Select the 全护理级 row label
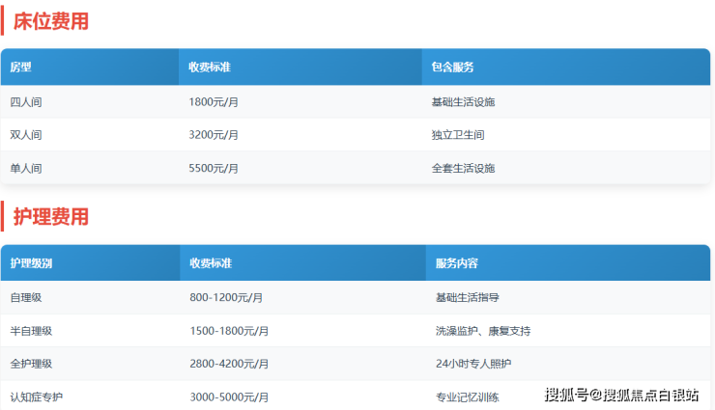The height and width of the screenshot is (410, 715). point(31,364)
